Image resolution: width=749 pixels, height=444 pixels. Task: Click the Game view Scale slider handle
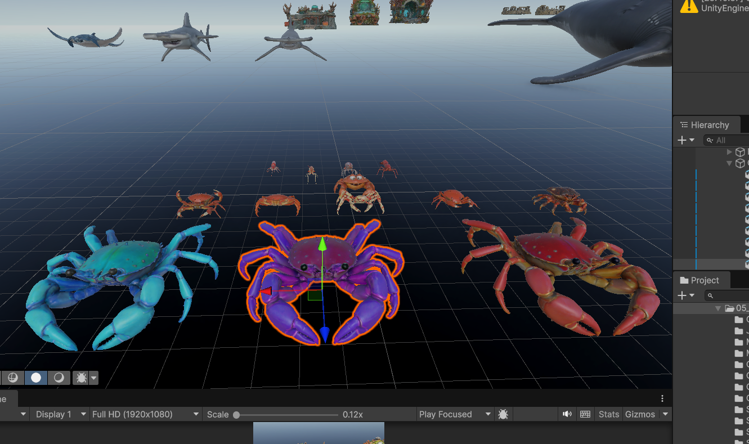[x=236, y=415]
